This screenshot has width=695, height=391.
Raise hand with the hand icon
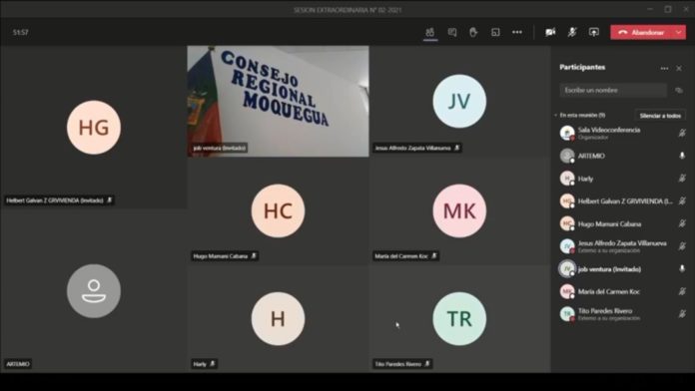473,32
